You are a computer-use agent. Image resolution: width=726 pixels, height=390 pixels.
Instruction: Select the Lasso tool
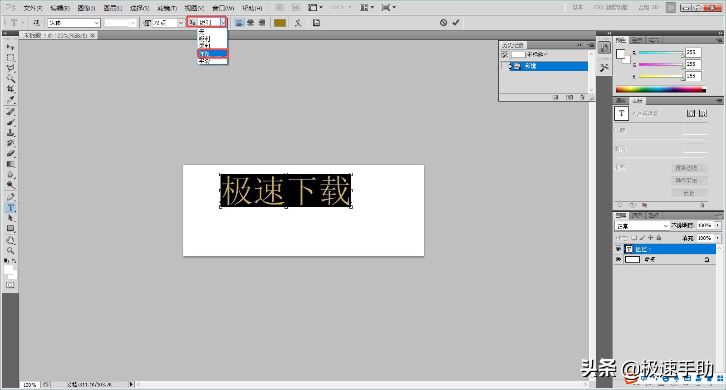(x=10, y=68)
